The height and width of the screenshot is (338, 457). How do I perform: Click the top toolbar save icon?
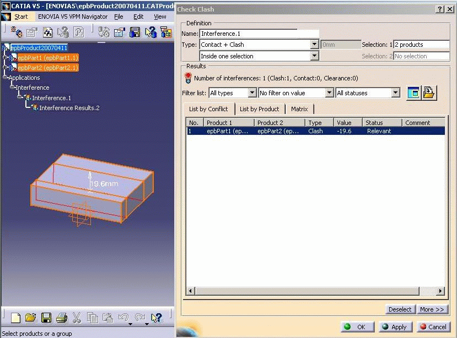click(x=134, y=32)
